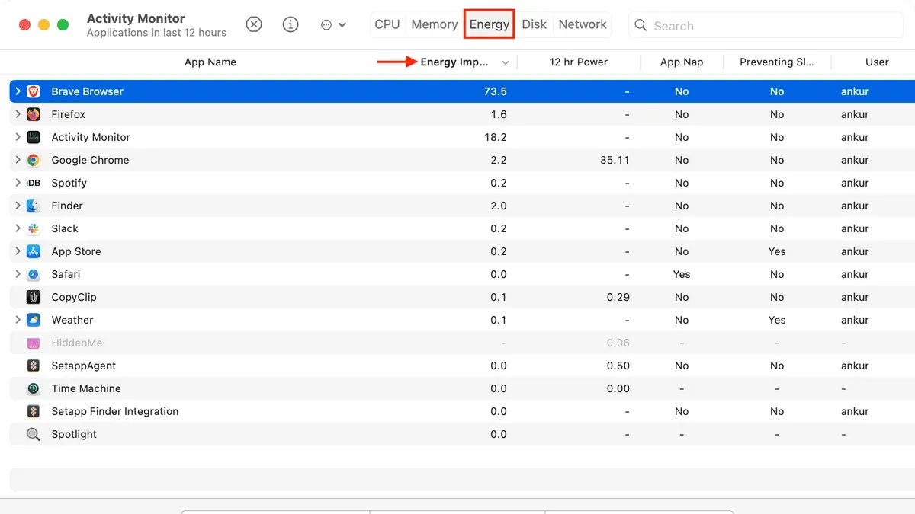Sort by App Name column header

coord(210,62)
